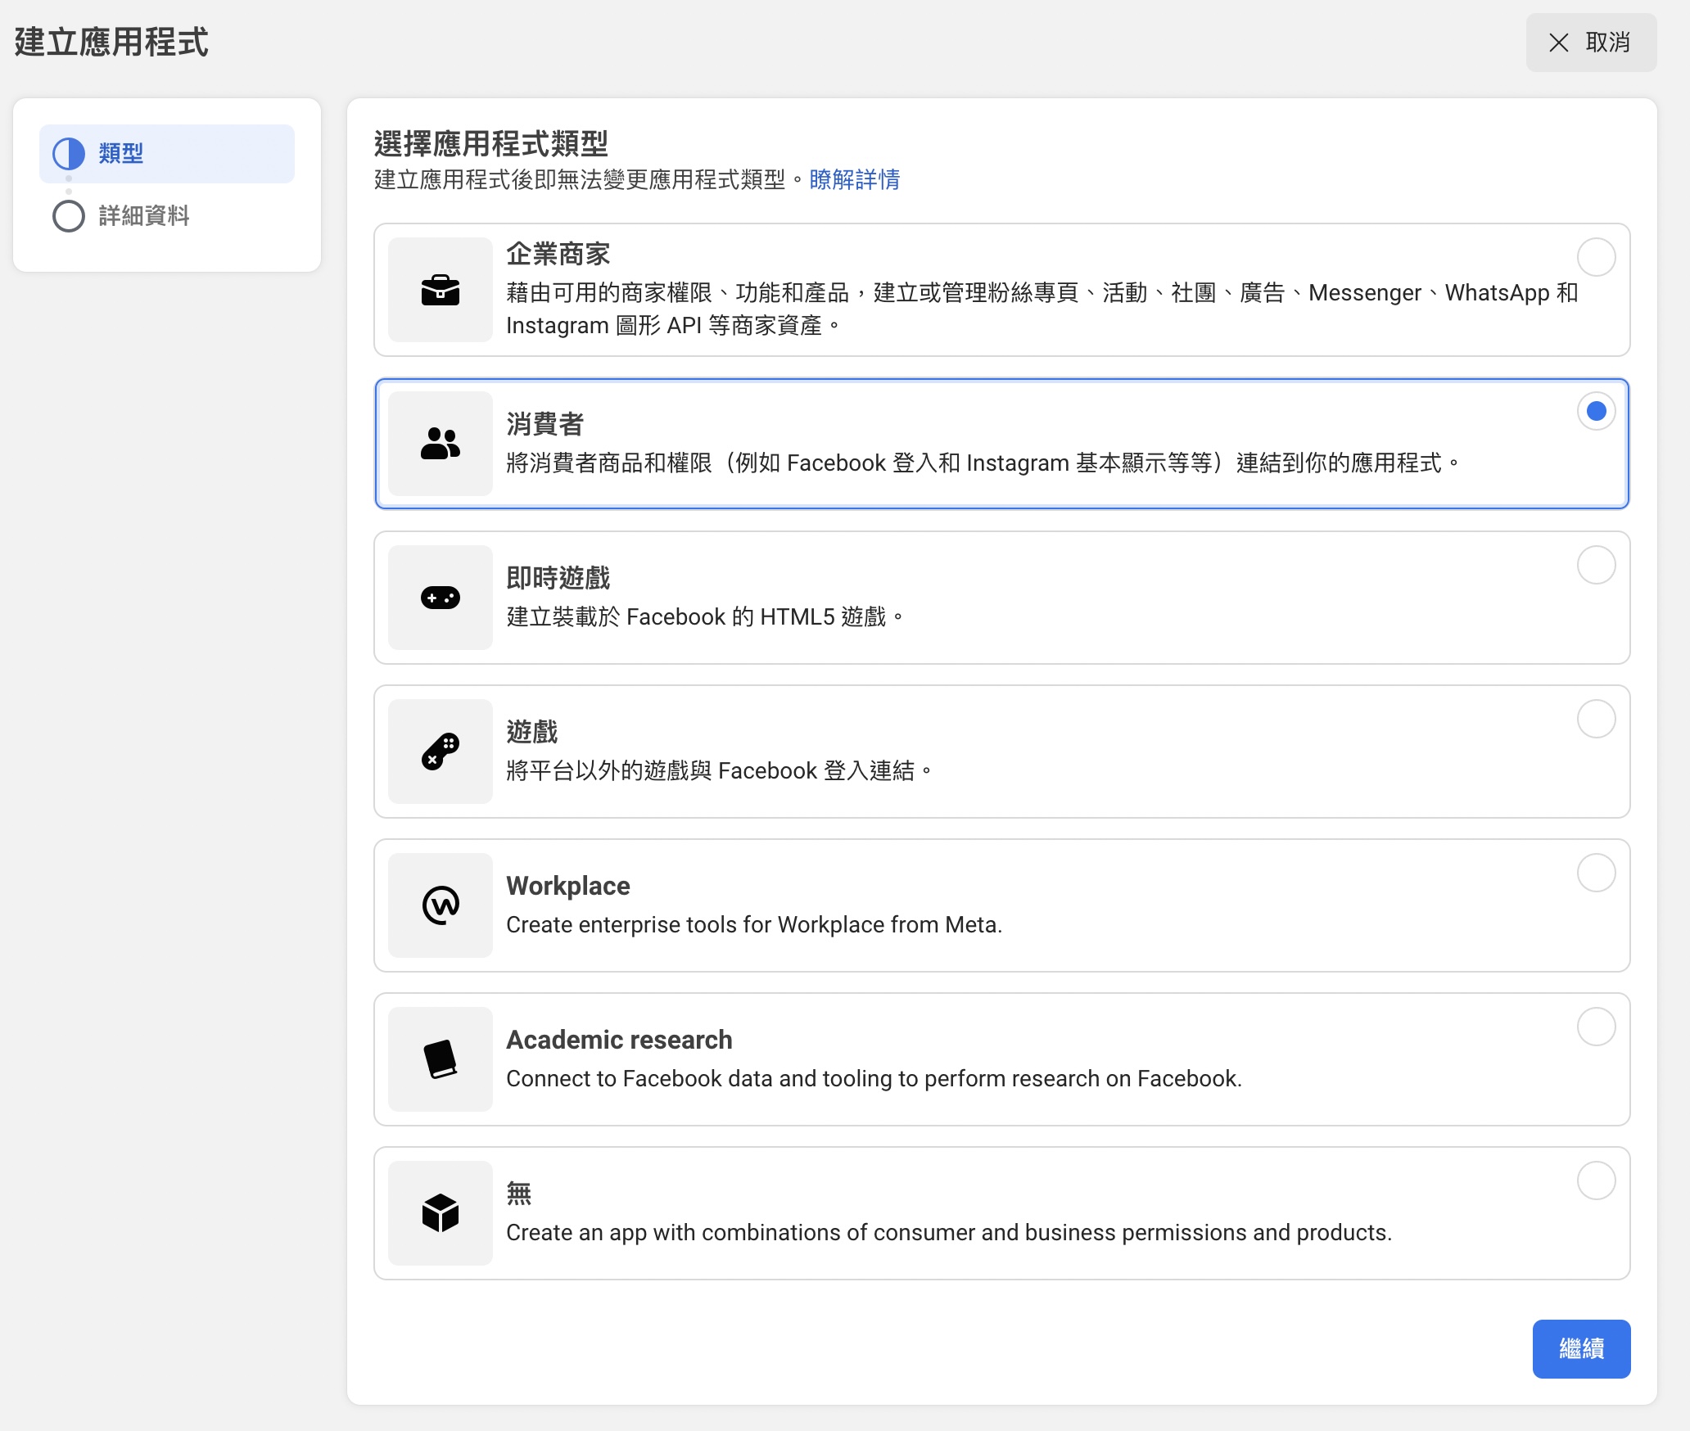Click the gamepad icon for 即時遊戲
The height and width of the screenshot is (1431, 1690).
click(440, 598)
